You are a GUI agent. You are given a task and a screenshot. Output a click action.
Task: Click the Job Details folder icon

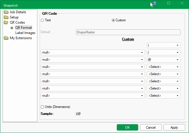(x=6, y=12)
